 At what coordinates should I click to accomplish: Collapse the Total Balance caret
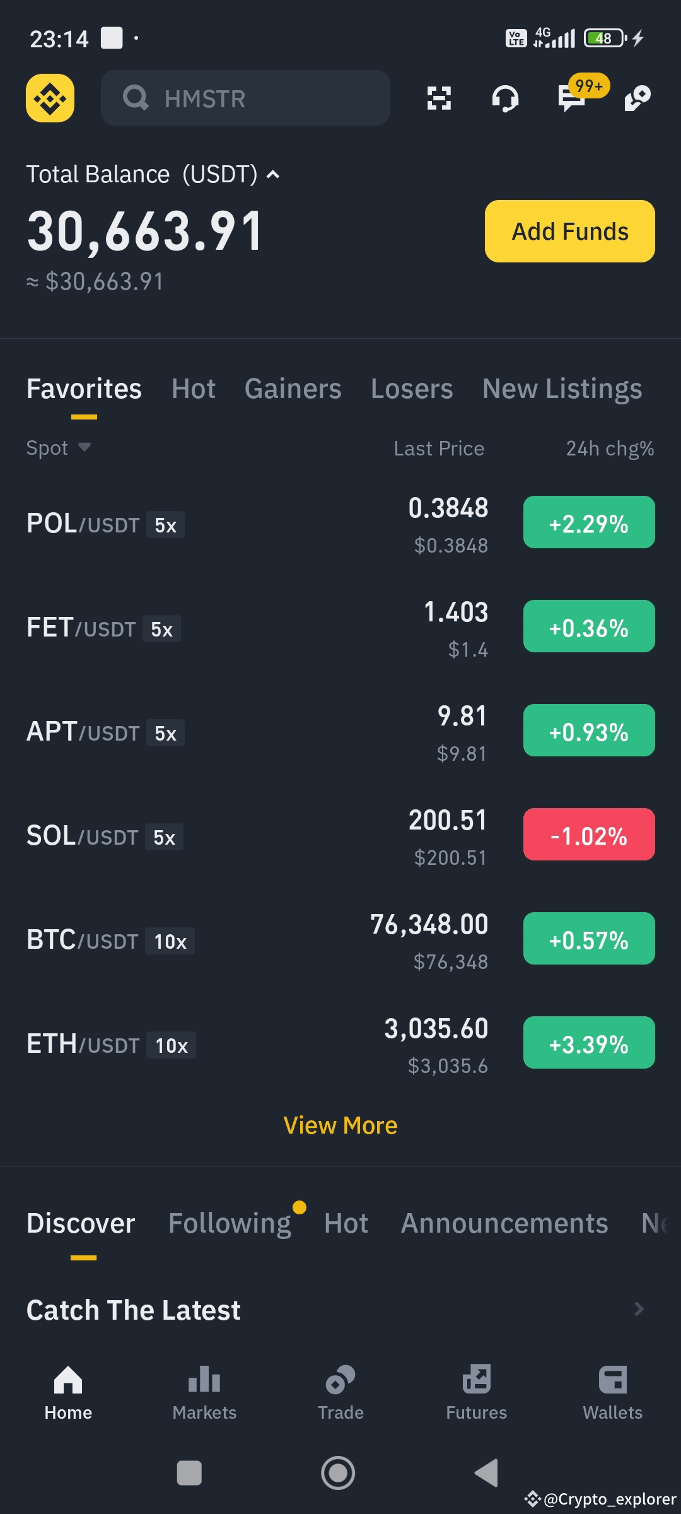click(273, 175)
